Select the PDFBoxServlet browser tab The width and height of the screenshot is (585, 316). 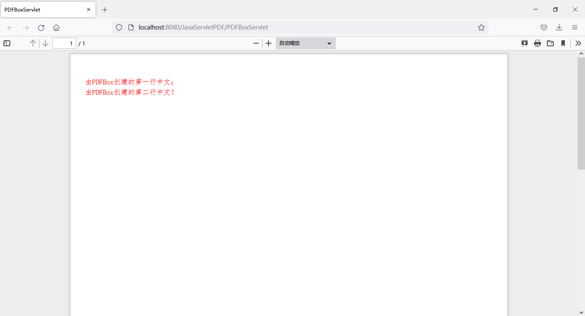coord(43,9)
